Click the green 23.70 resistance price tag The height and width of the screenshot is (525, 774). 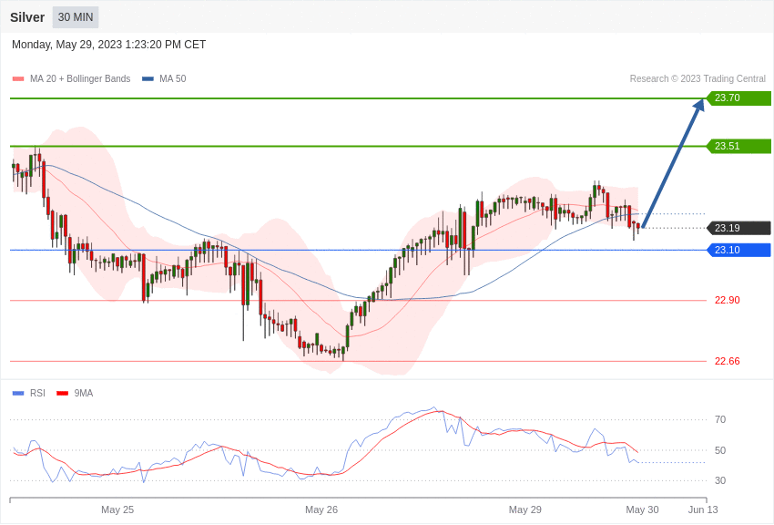pyautogui.click(x=739, y=98)
